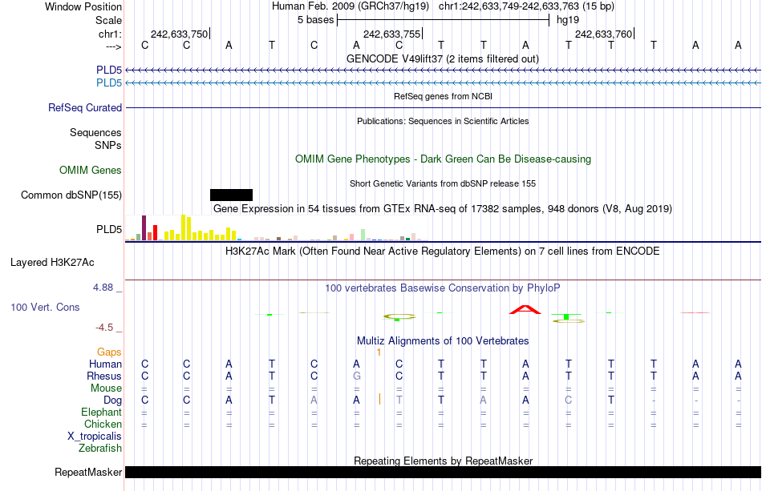Select the Human species label
Screen dimensions: 762x491
(x=105, y=364)
